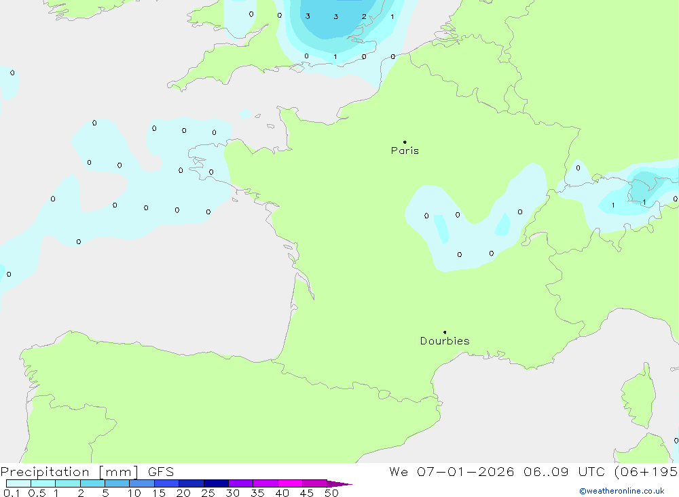Click the Paris city label

[x=405, y=151]
